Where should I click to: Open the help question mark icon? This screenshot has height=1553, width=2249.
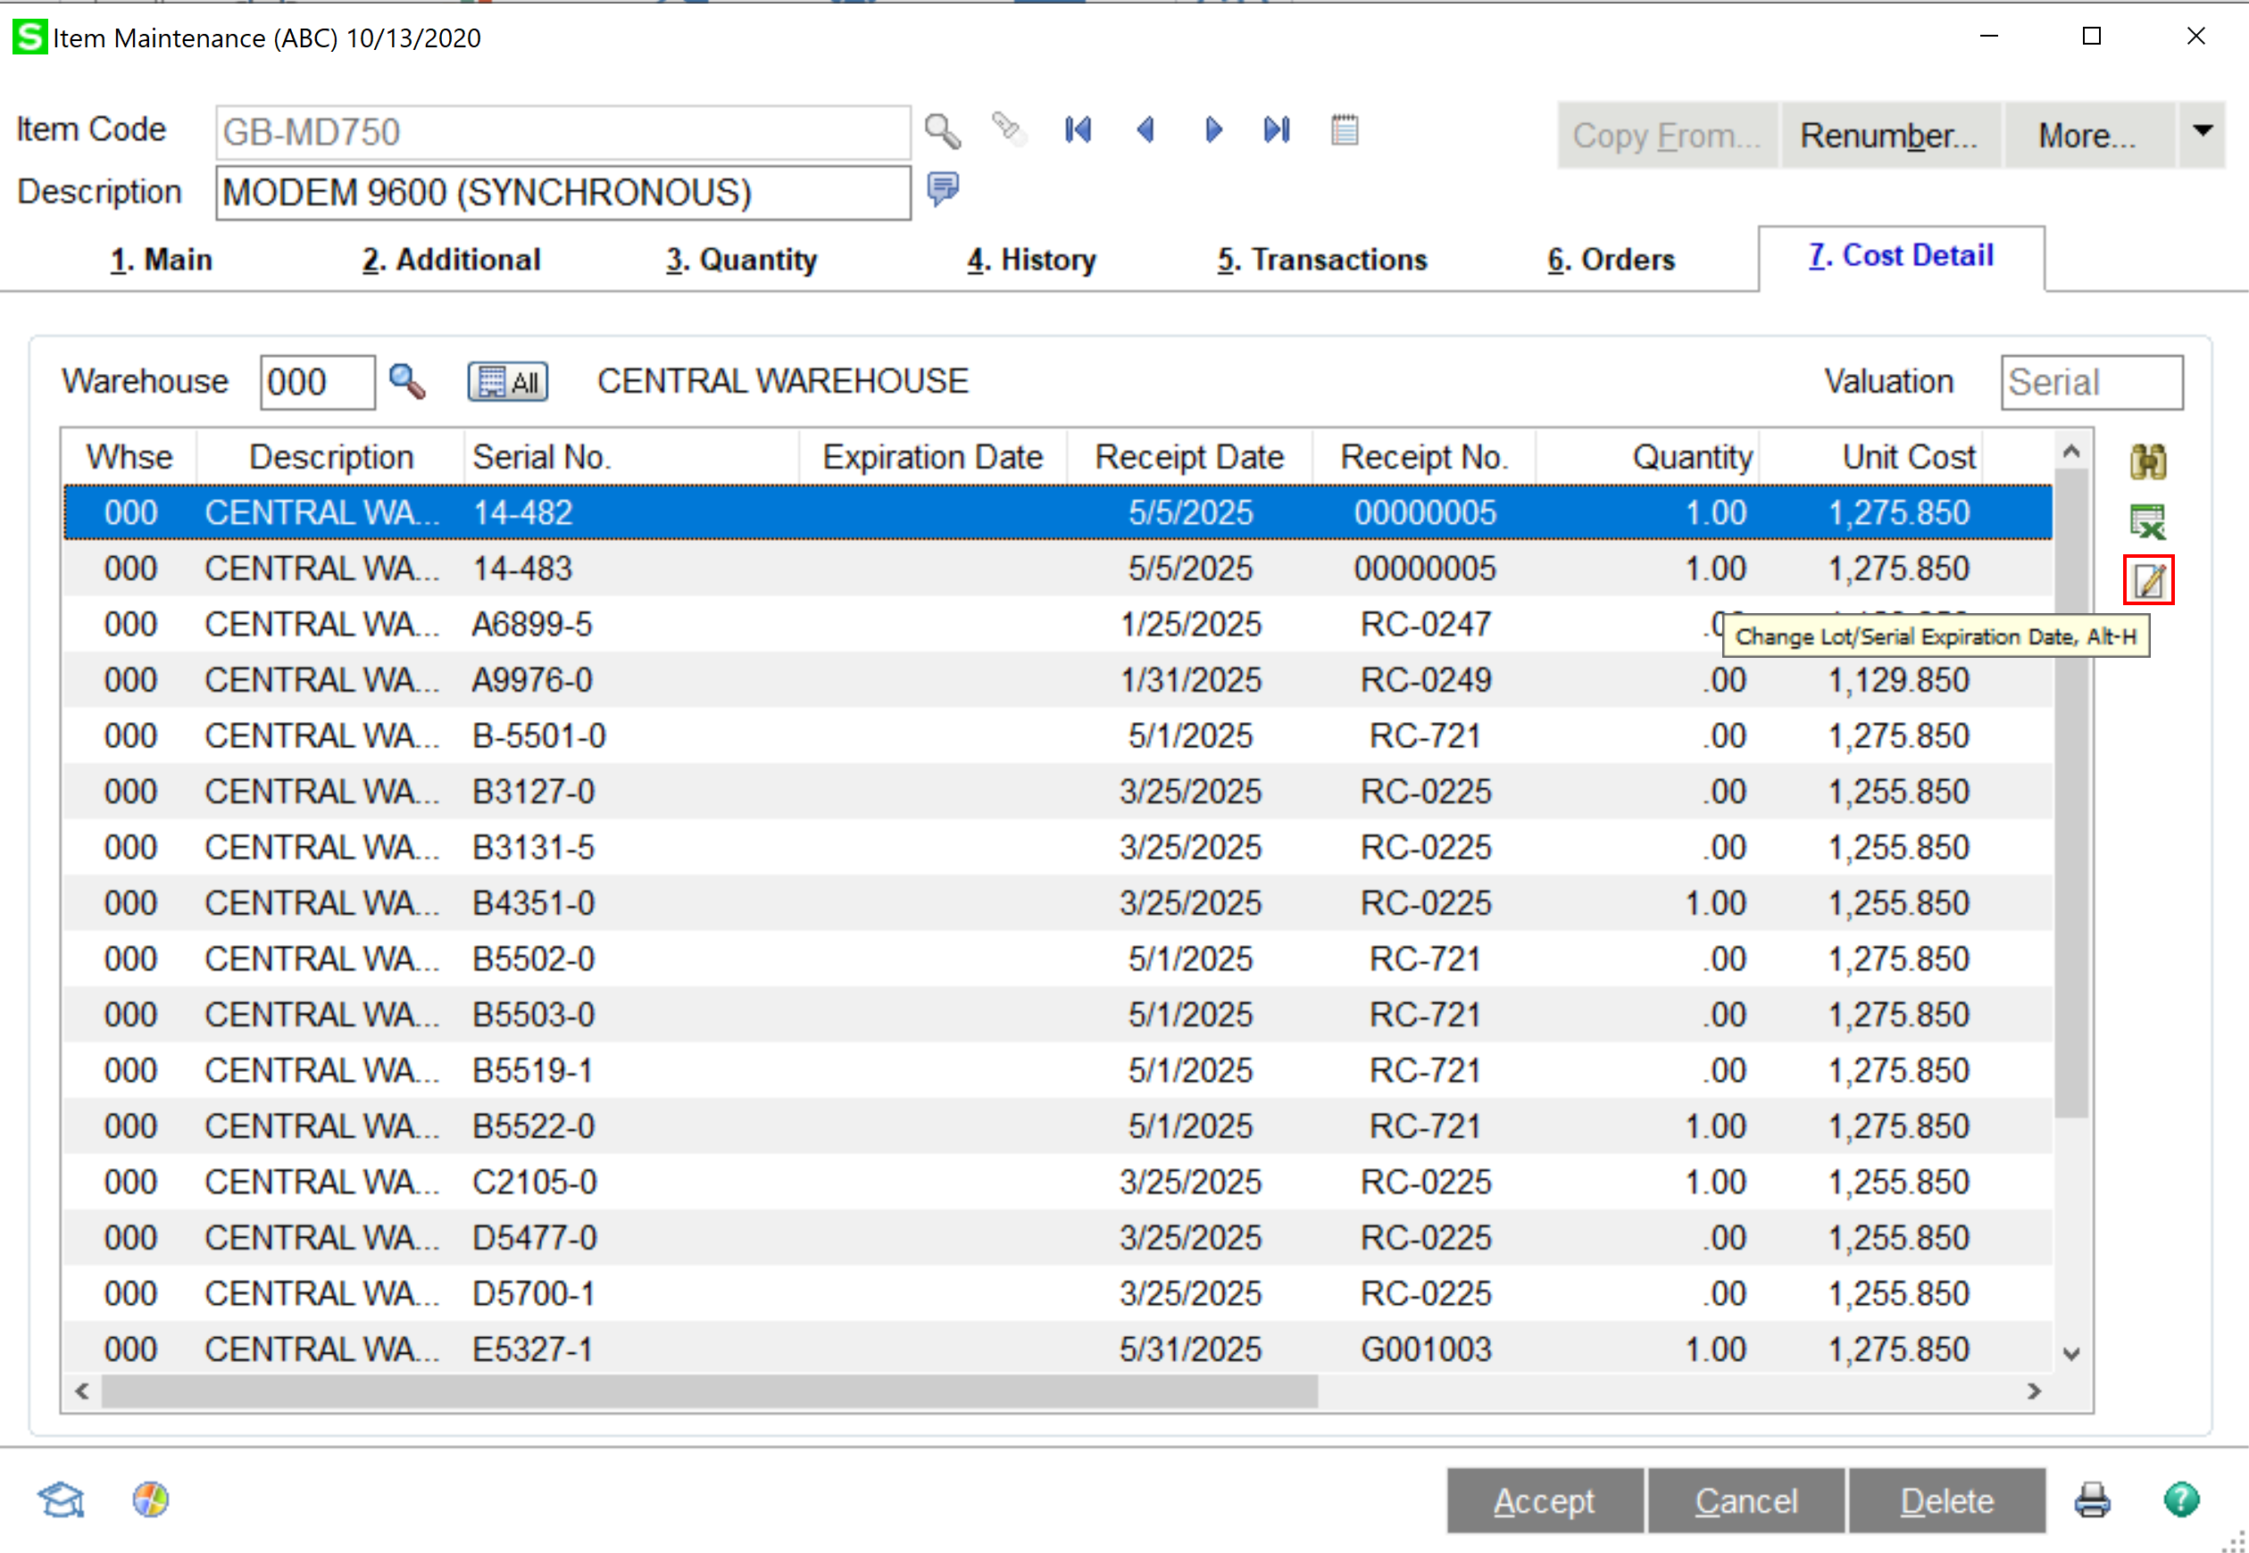coord(2181,1499)
